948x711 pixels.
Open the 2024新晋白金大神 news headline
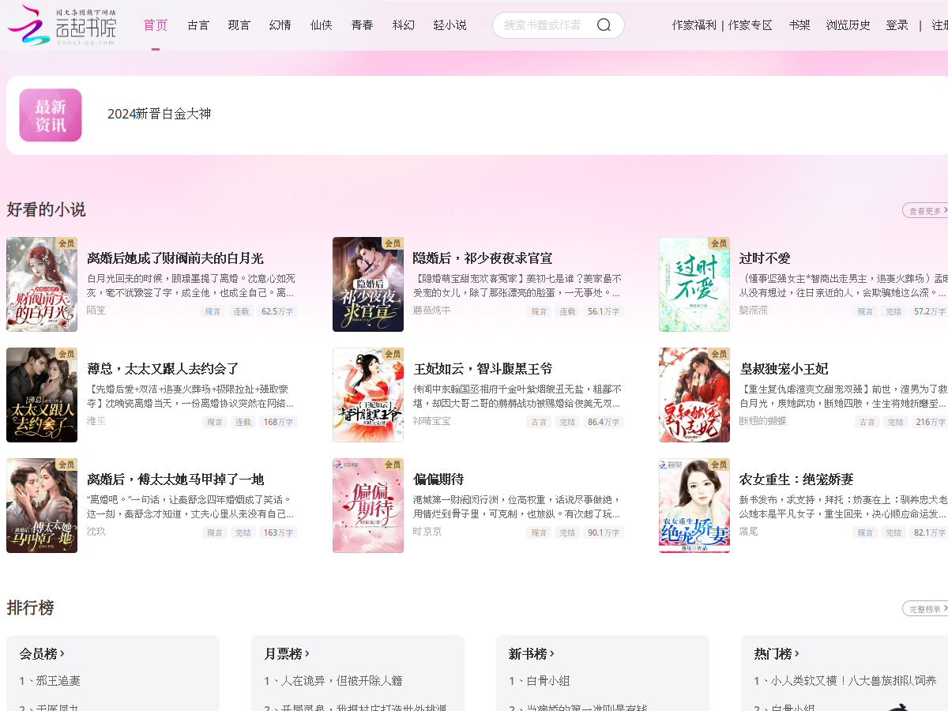[x=160, y=114]
